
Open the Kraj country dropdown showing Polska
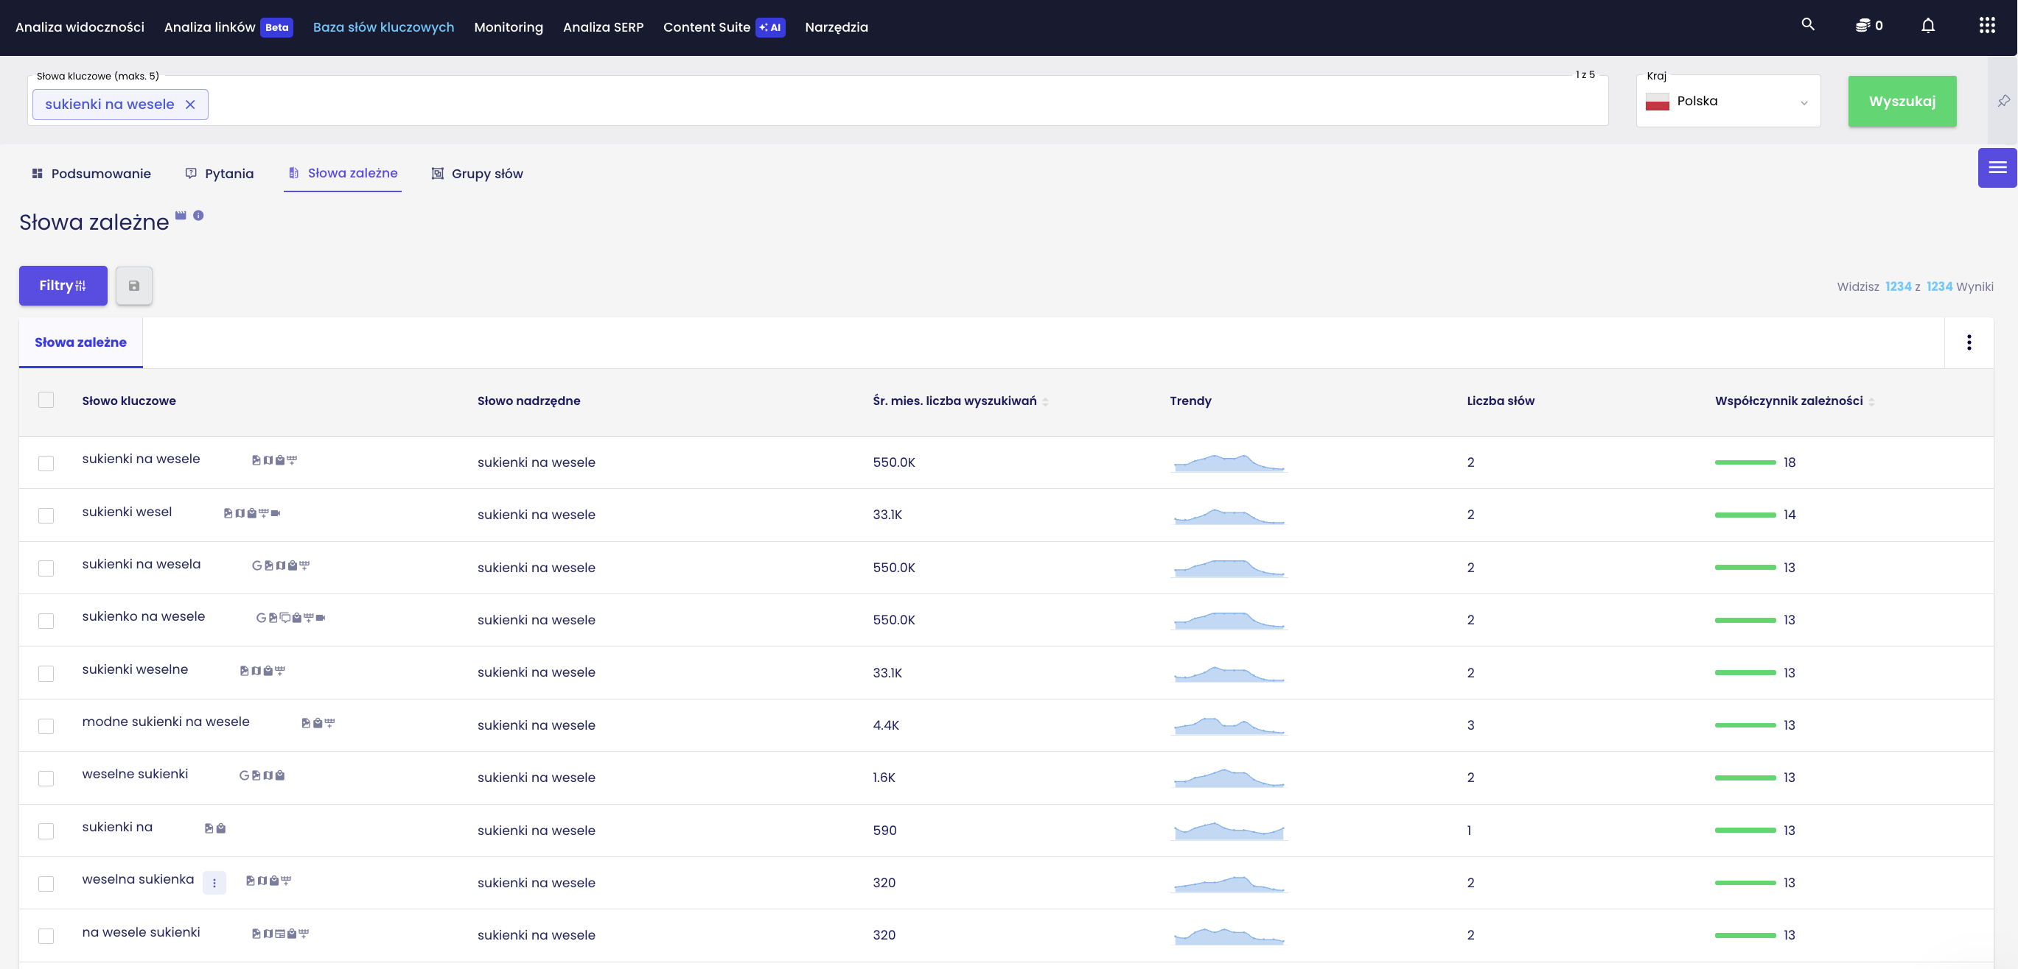(1728, 102)
